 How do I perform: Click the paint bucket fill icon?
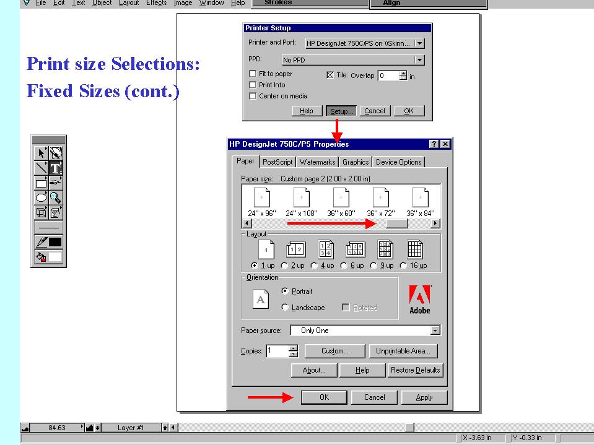tap(41, 257)
